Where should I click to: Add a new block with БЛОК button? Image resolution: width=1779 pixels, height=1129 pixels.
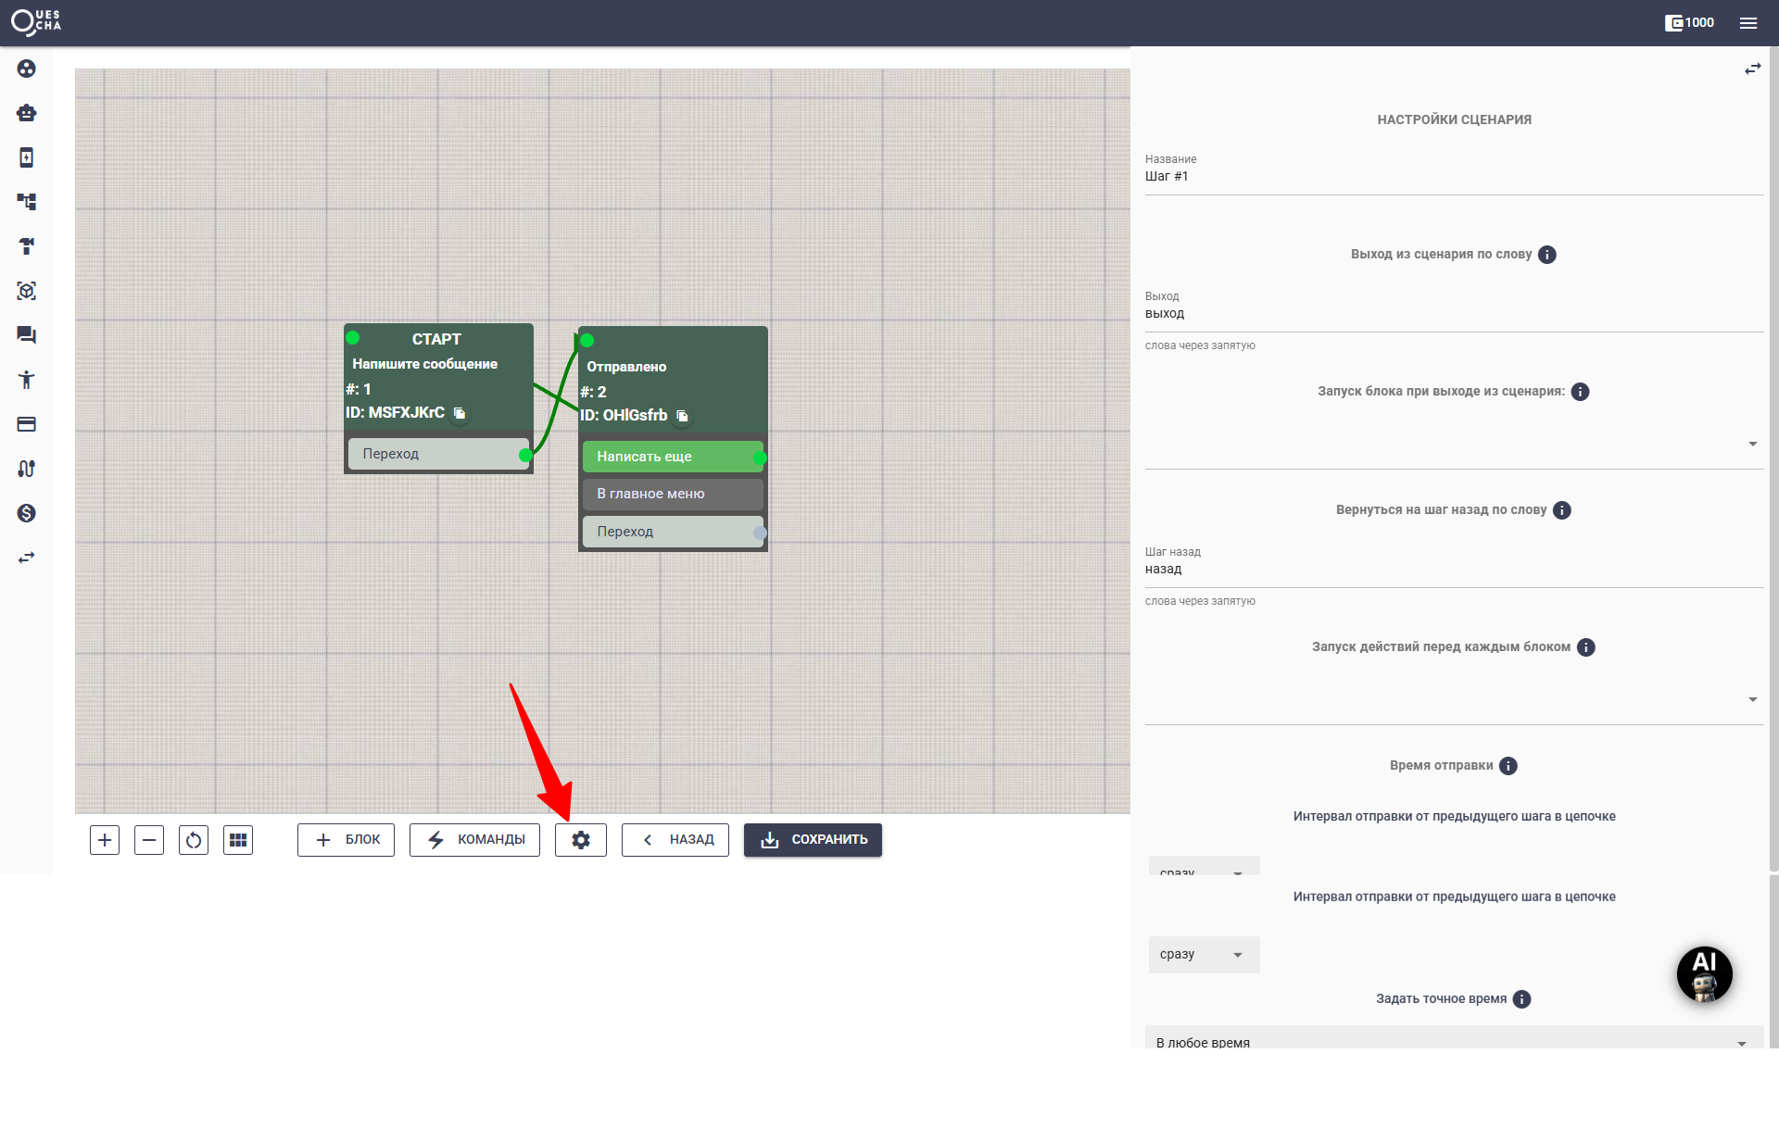coord(346,840)
